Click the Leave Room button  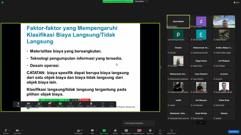coord(233,132)
